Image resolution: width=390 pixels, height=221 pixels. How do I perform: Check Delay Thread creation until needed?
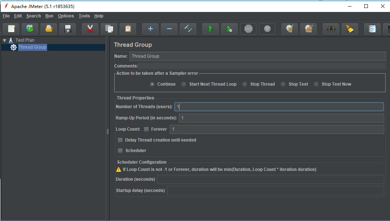pyautogui.click(x=120, y=140)
